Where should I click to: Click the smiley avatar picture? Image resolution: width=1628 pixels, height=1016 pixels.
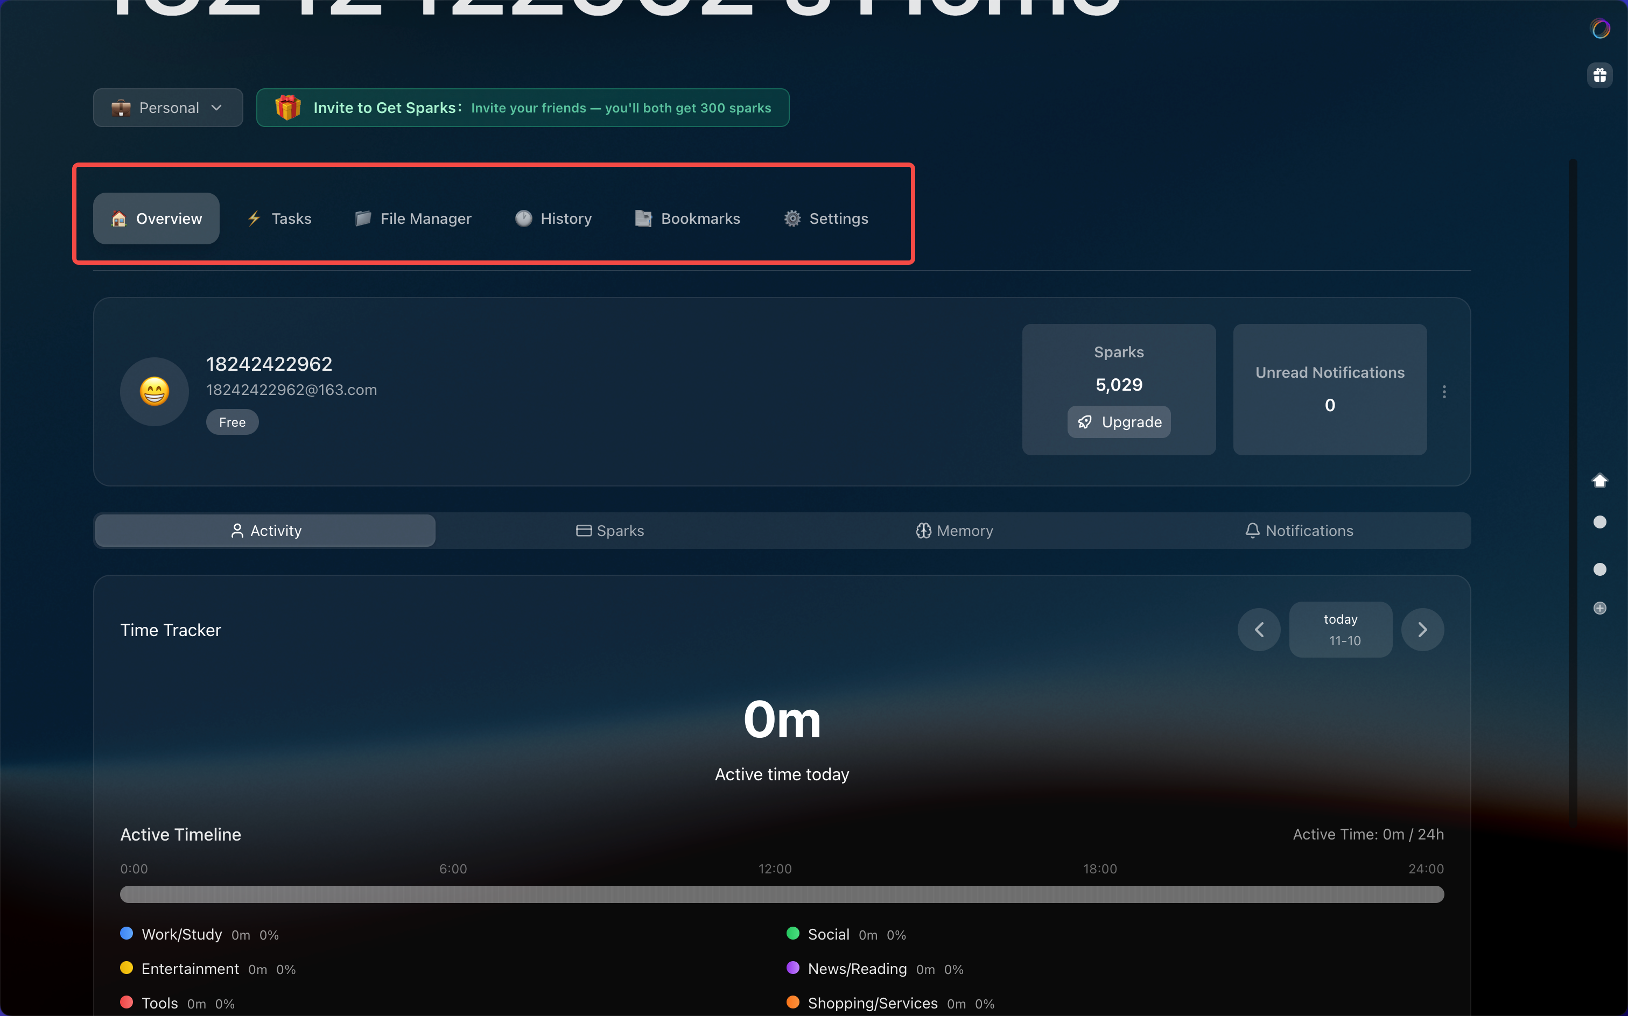tap(155, 392)
